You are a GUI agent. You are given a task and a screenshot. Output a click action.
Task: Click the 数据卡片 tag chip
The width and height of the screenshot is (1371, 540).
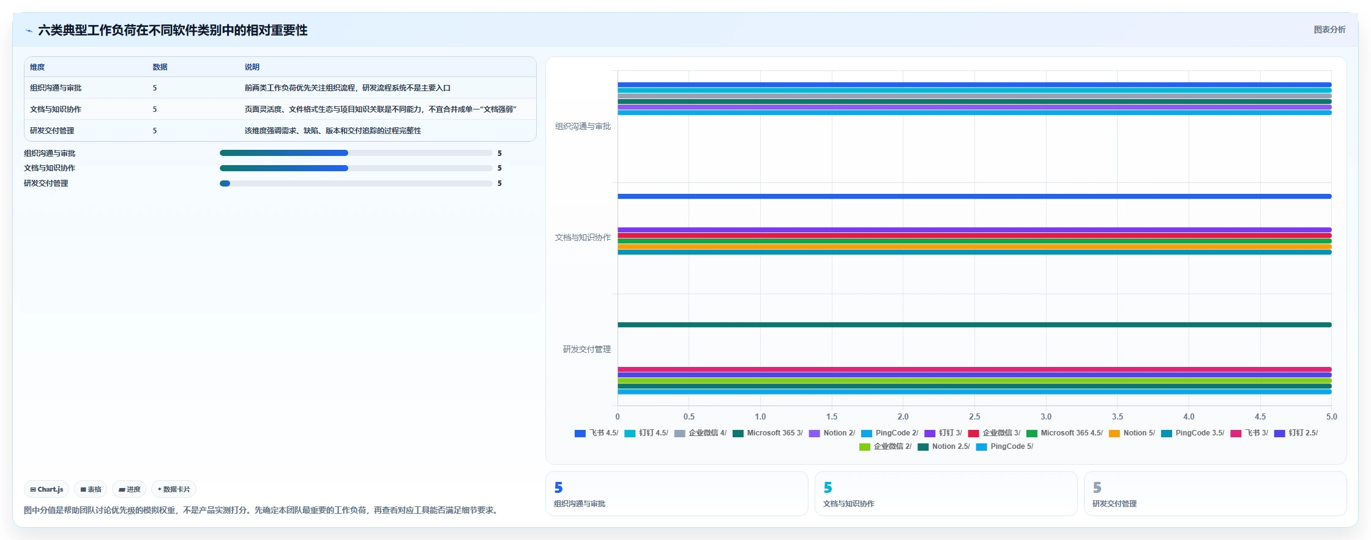[174, 489]
